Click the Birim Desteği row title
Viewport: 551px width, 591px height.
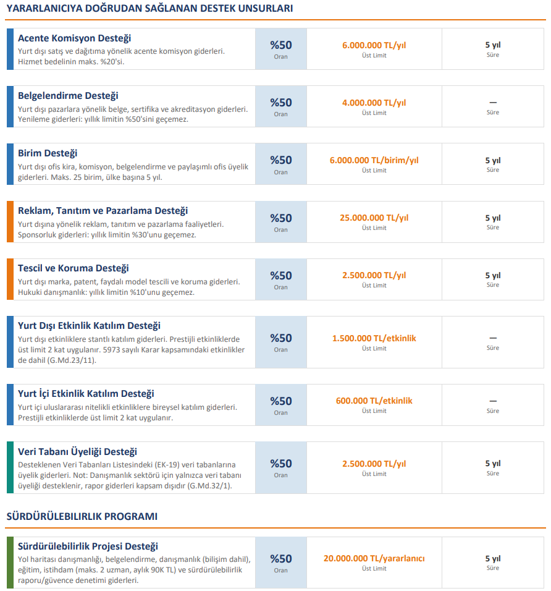pyautogui.click(x=48, y=153)
